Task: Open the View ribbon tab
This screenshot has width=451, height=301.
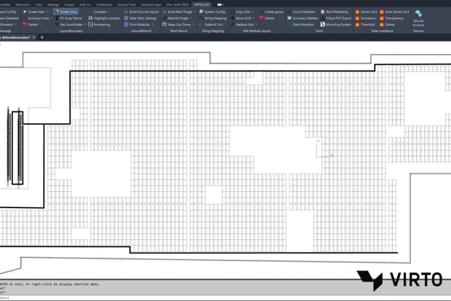Action: click(39, 4)
